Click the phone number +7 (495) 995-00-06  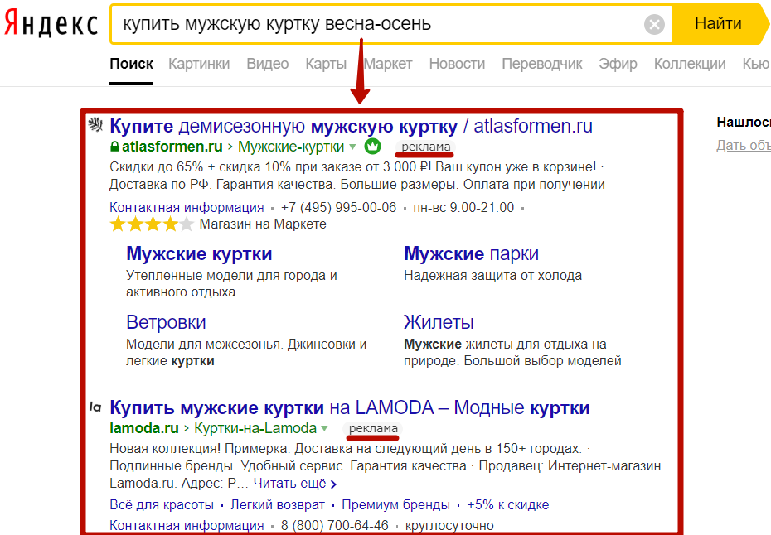[x=338, y=207]
